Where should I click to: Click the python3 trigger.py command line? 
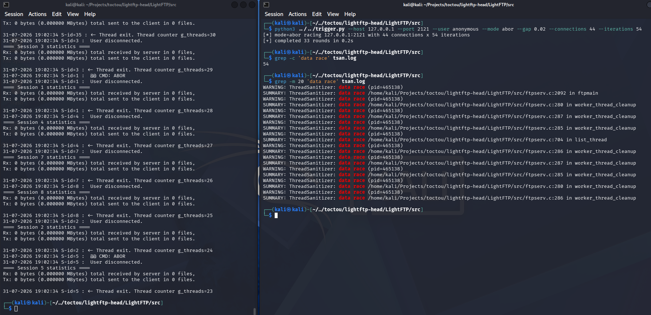458,29
